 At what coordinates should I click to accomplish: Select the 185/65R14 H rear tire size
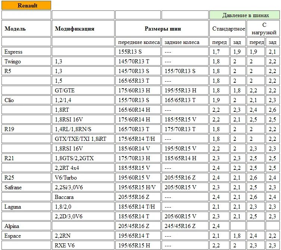point(185,158)
